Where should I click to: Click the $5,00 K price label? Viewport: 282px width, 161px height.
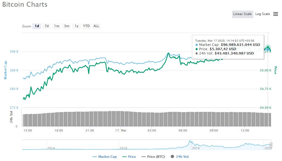point(266,70)
